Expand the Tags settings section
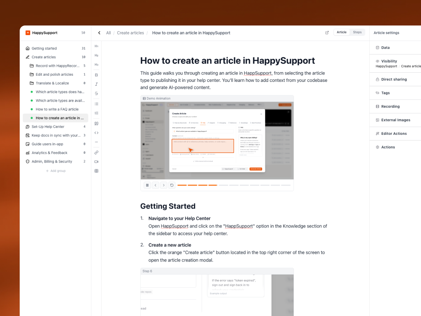Image resolution: width=421 pixels, height=316 pixels. tap(395, 93)
